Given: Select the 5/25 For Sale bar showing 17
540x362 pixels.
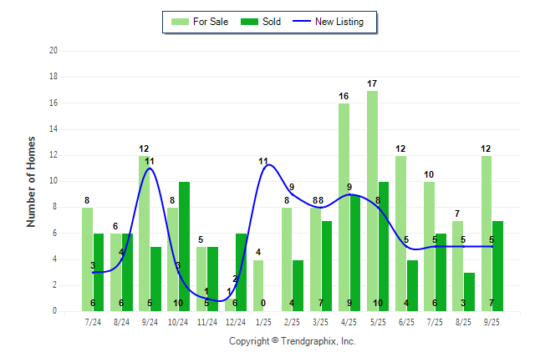Looking at the screenshot, I should click(x=372, y=200).
